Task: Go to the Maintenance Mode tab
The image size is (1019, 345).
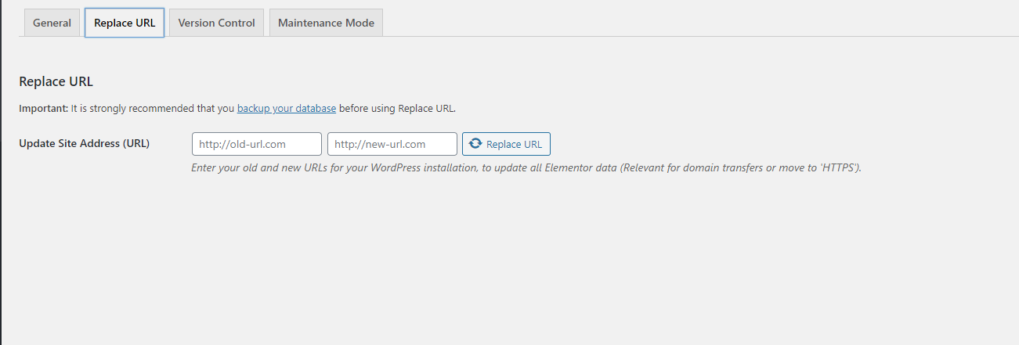Action: 326,23
